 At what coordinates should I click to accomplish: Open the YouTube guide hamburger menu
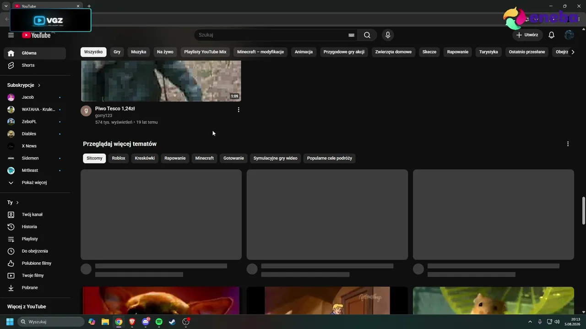tap(11, 35)
